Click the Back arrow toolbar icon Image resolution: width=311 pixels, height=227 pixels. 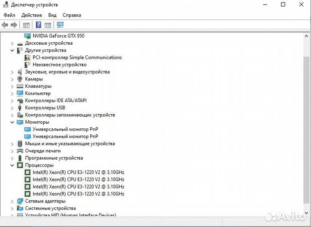pos(5,25)
